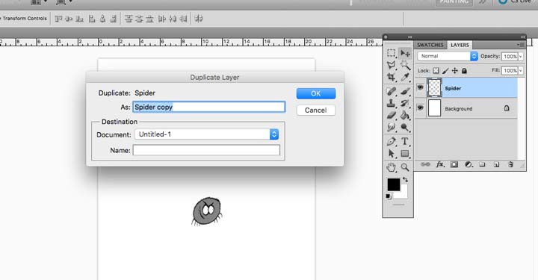Click the destination Name field
This screenshot has width=538, height=280.
tap(206, 150)
